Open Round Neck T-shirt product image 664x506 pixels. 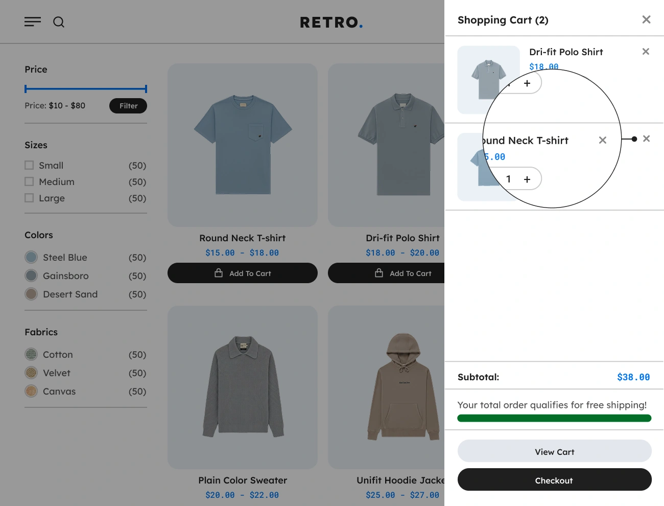pos(243,145)
